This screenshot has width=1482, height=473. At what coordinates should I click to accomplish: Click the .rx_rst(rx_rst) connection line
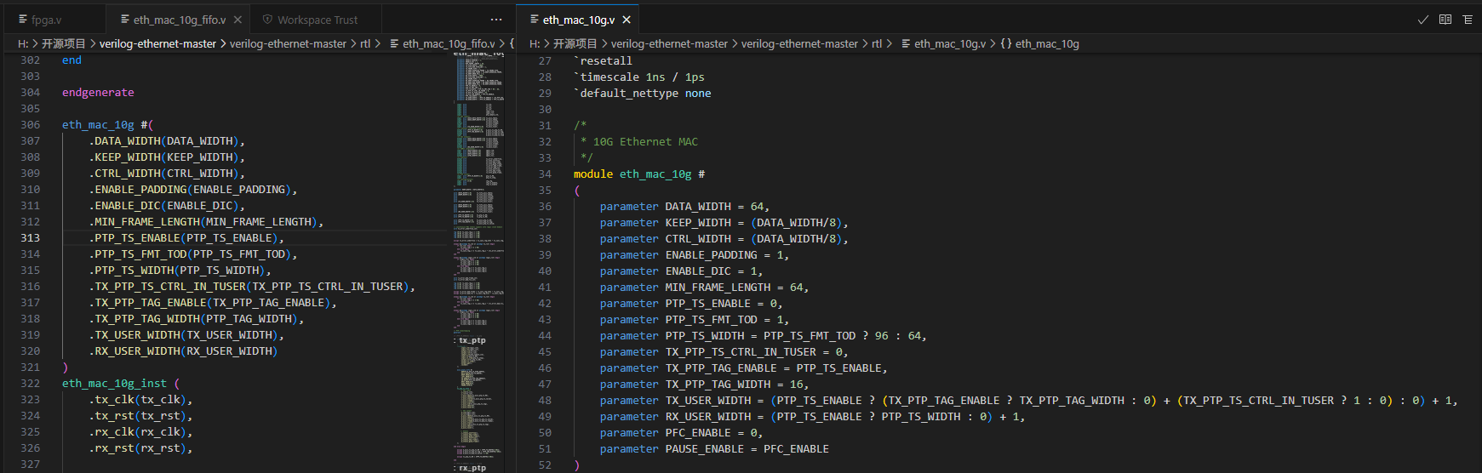coord(140,448)
